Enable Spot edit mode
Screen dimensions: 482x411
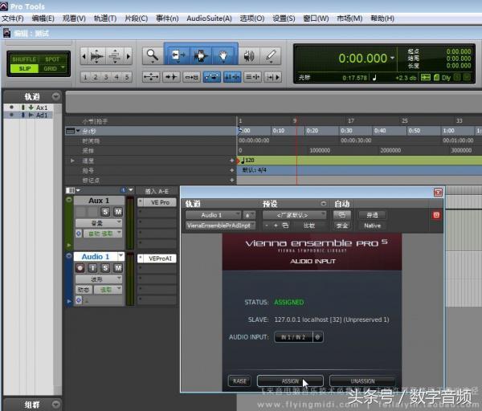click(x=52, y=59)
